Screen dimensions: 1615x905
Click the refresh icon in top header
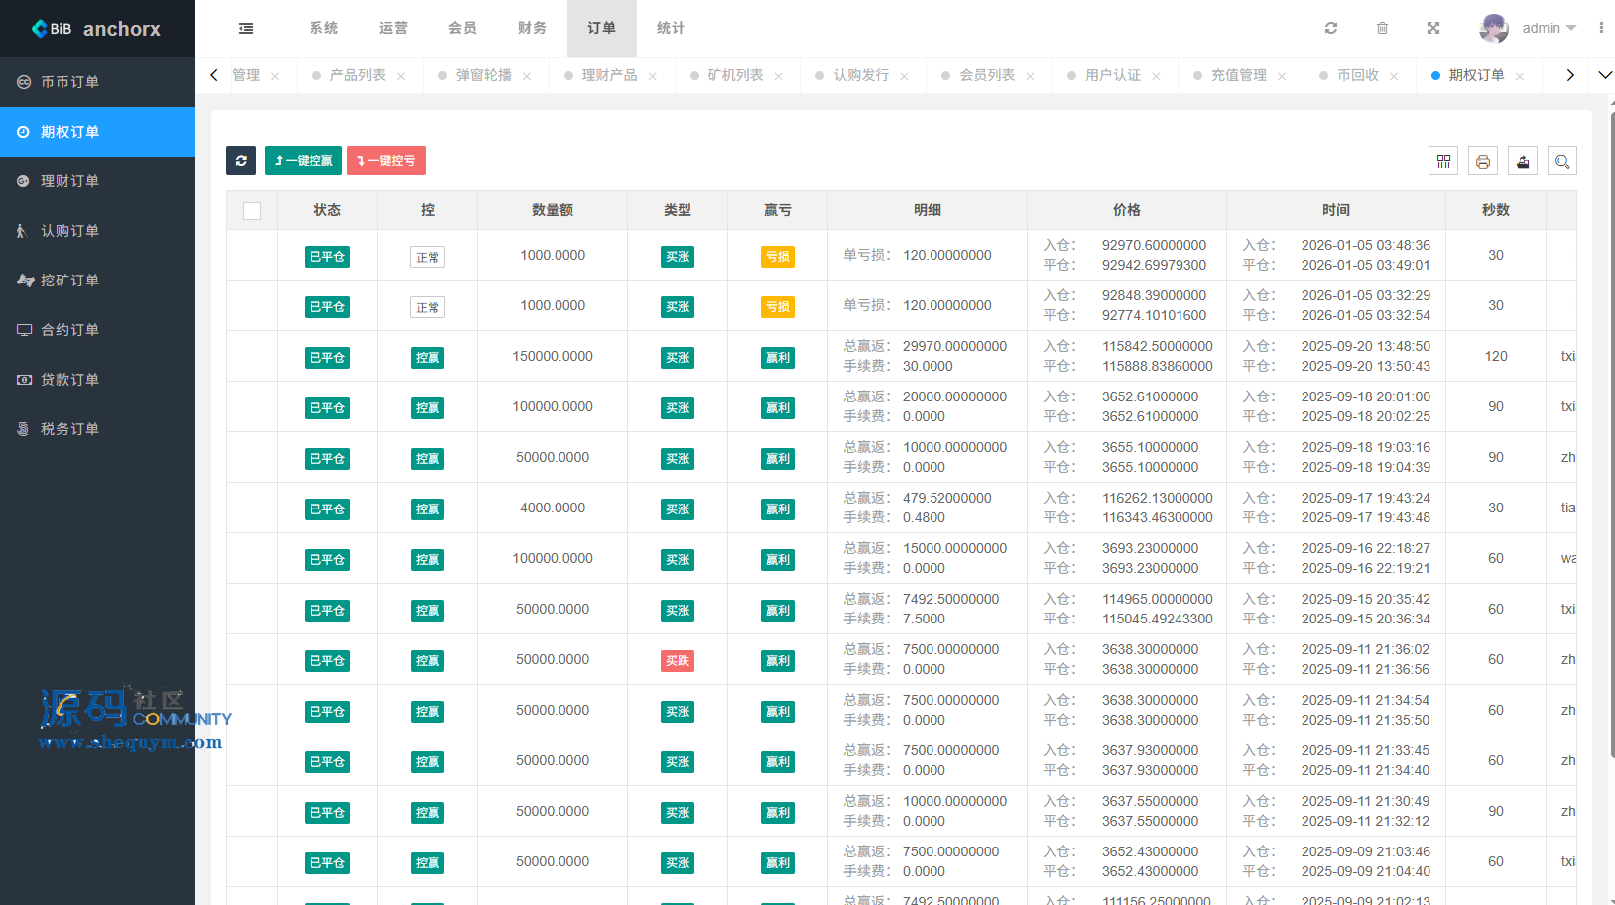click(x=1331, y=29)
